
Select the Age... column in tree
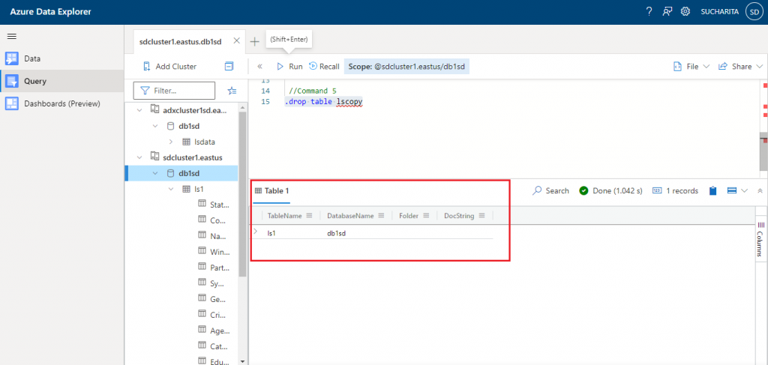click(219, 331)
